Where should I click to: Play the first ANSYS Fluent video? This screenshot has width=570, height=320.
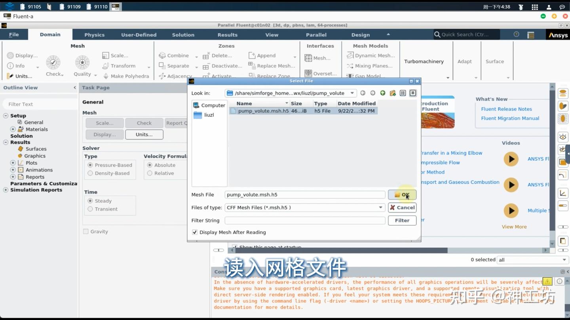[511, 159]
